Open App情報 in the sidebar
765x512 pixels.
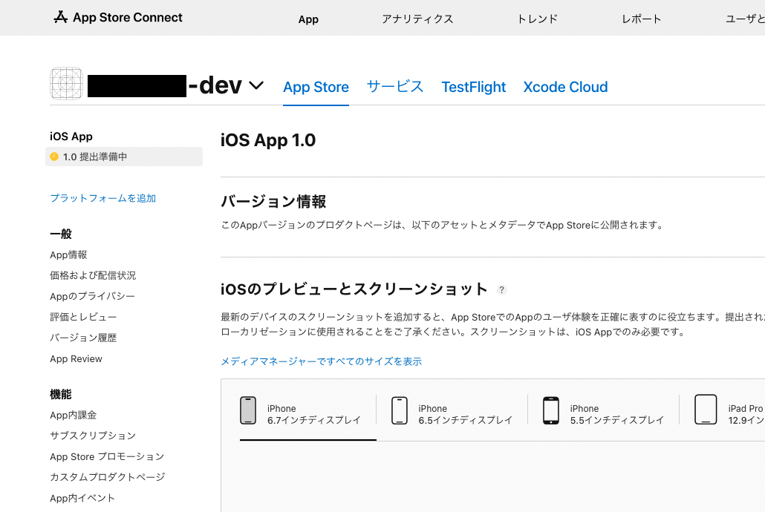coord(68,255)
